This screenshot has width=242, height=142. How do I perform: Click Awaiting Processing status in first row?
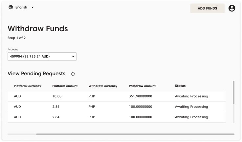(x=191, y=96)
